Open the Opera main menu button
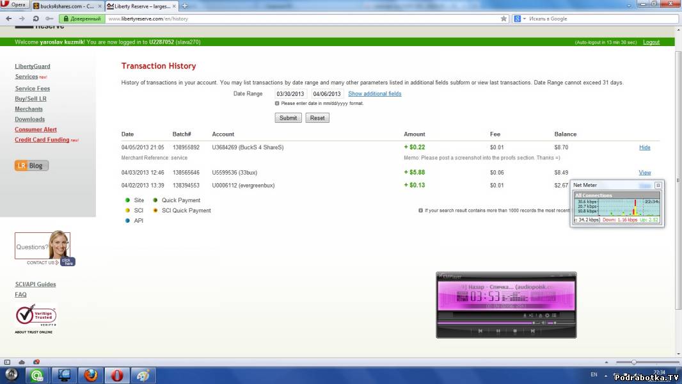This screenshot has height=384, width=682. 14,5
